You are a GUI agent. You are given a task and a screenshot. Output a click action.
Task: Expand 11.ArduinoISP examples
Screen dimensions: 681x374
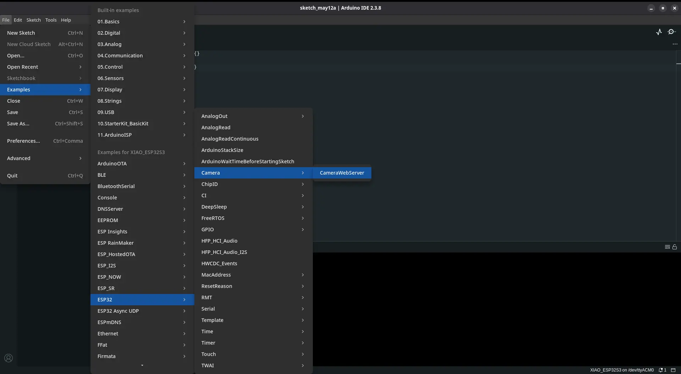point(142,135)
